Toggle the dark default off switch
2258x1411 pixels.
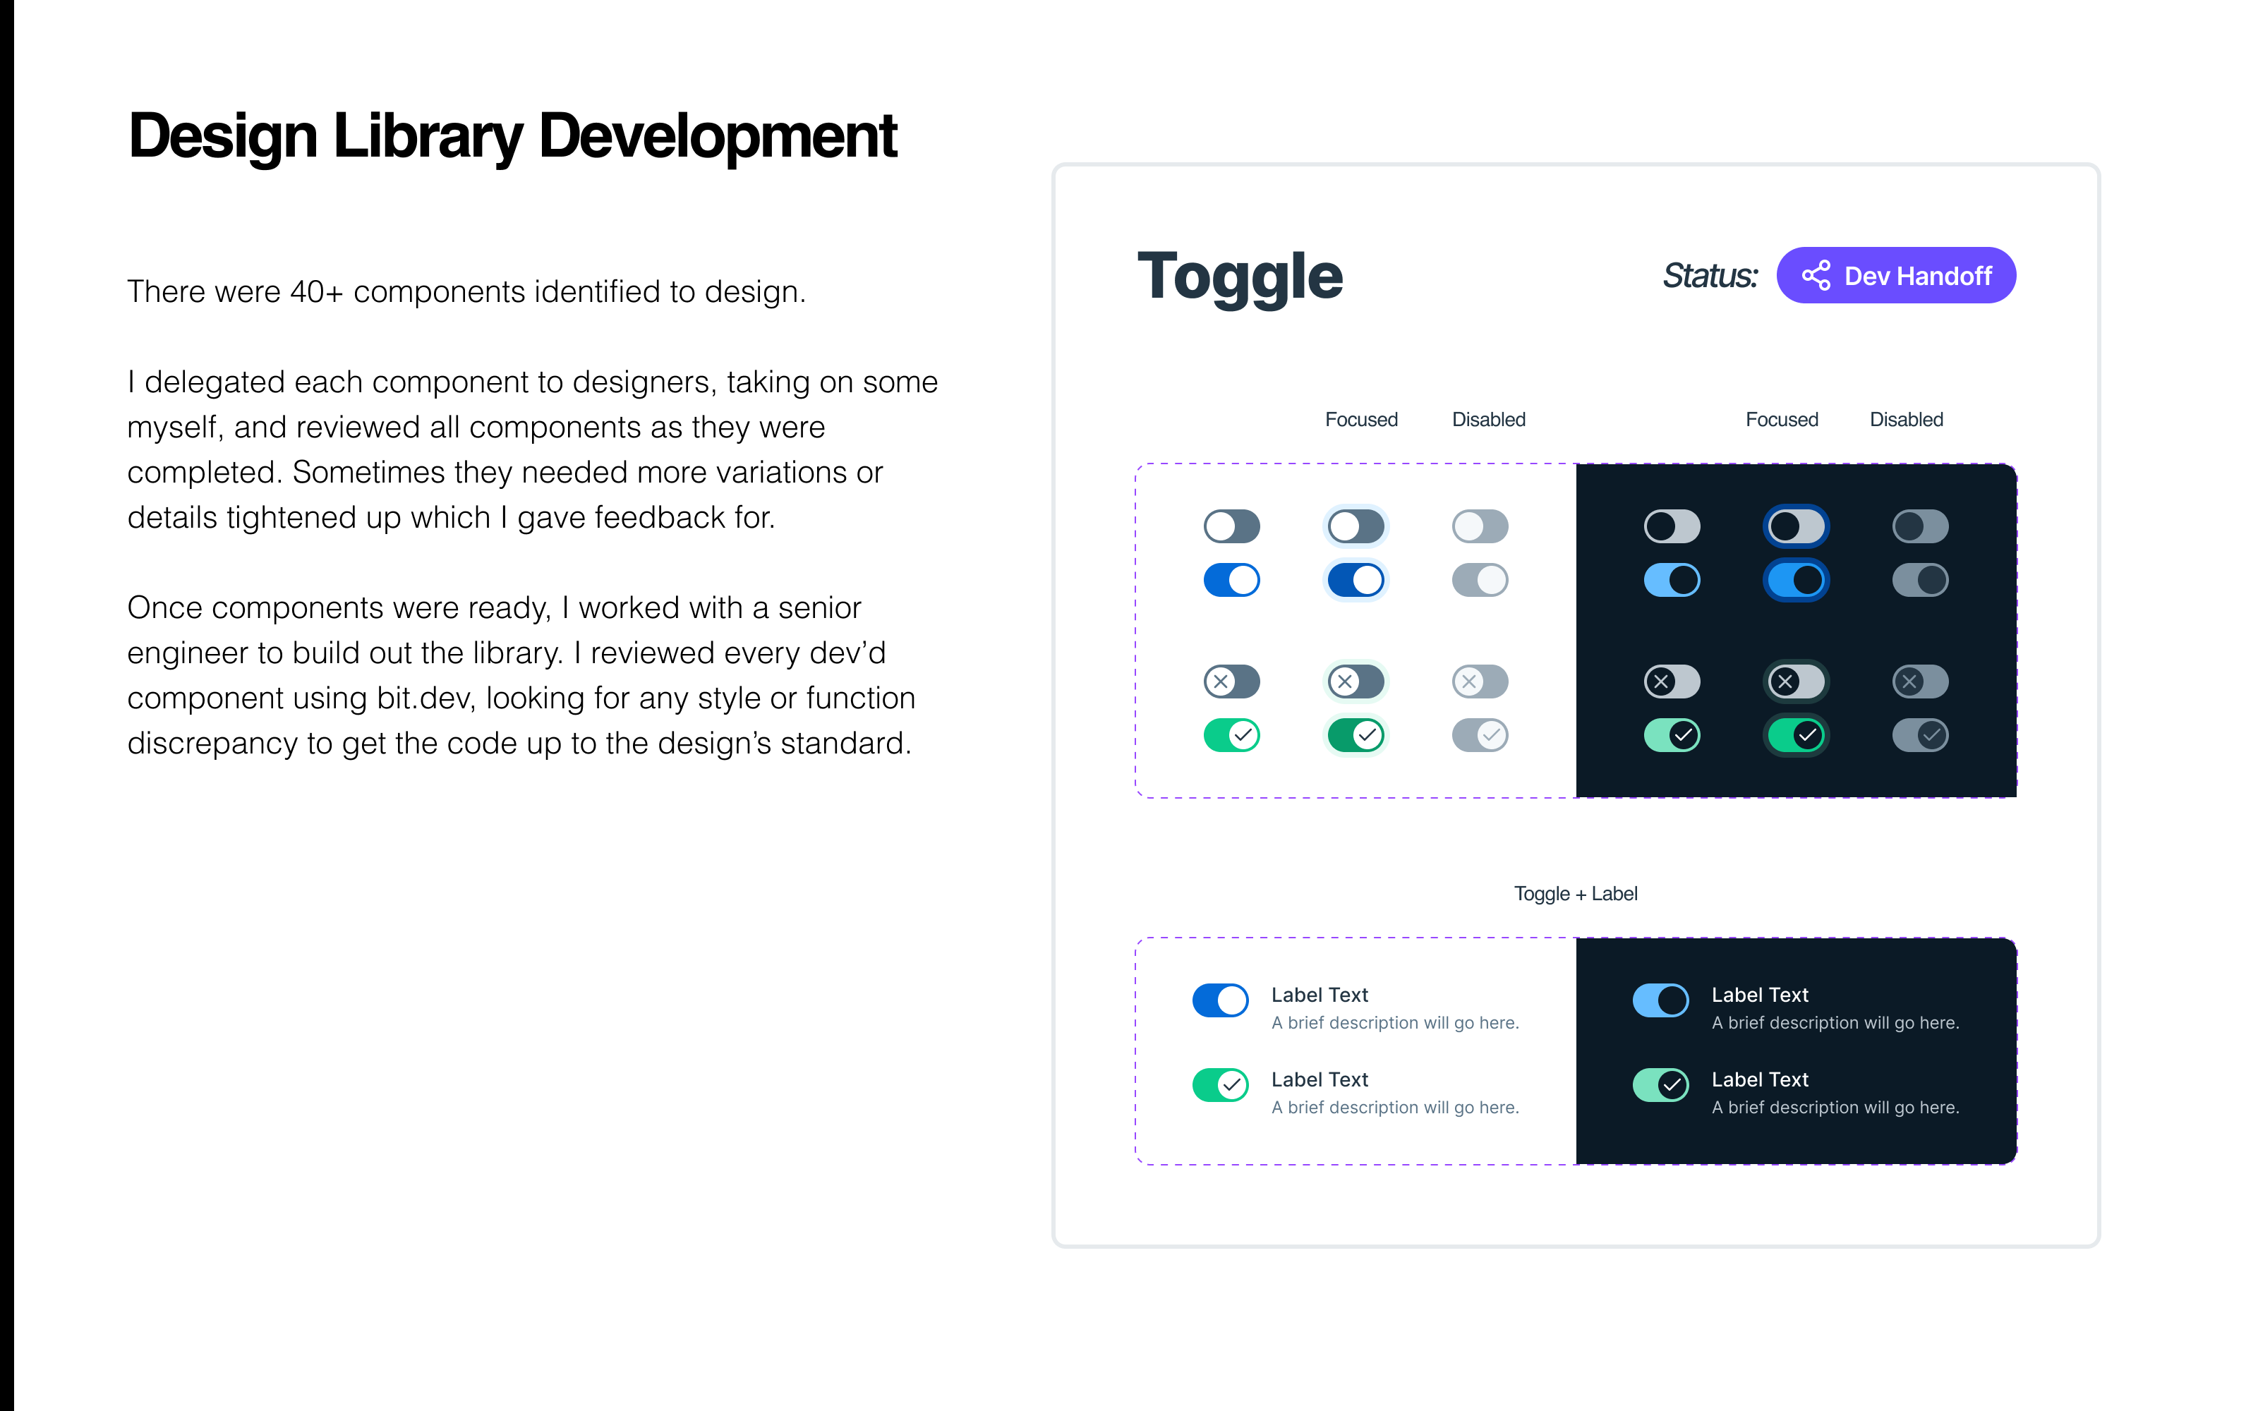1672,526
